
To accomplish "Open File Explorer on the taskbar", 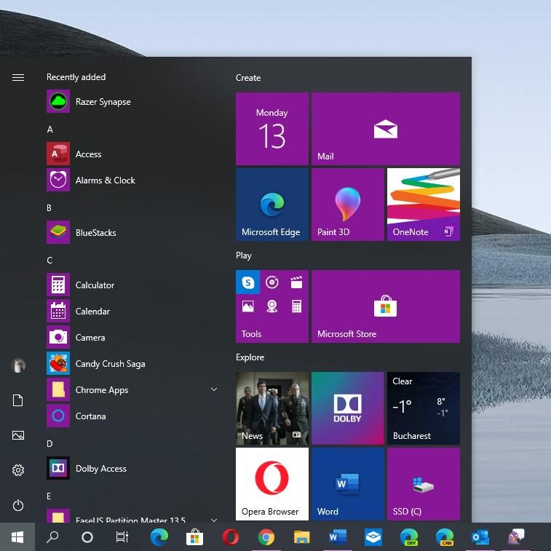I will tap(301, 537).
